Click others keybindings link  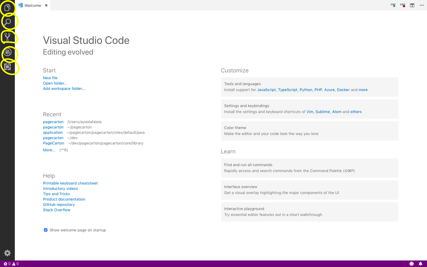point(356,112)
